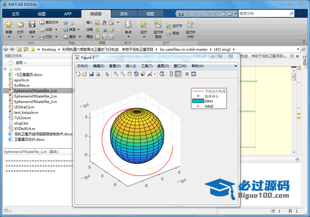Click Run and Time (运行并计时)

pyautogui.click(x=190, y=29)
